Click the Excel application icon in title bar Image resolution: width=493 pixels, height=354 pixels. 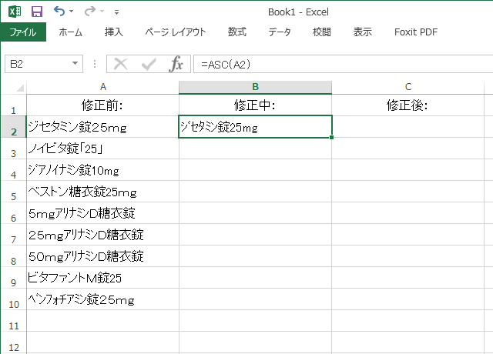tap(15, 12)
